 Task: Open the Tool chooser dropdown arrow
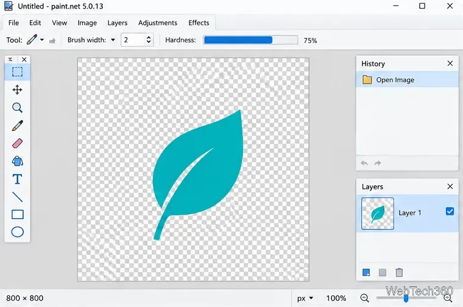coord(42,40)
